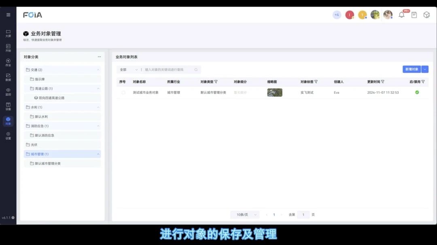The height and width of the screenshot is (245, 437).
Task: Open the 3D cube icon in header
Action: tap(426, 15)
